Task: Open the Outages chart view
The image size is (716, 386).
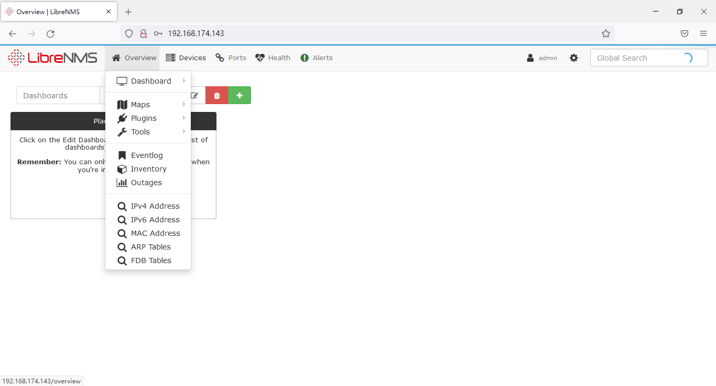Action: 146,183
